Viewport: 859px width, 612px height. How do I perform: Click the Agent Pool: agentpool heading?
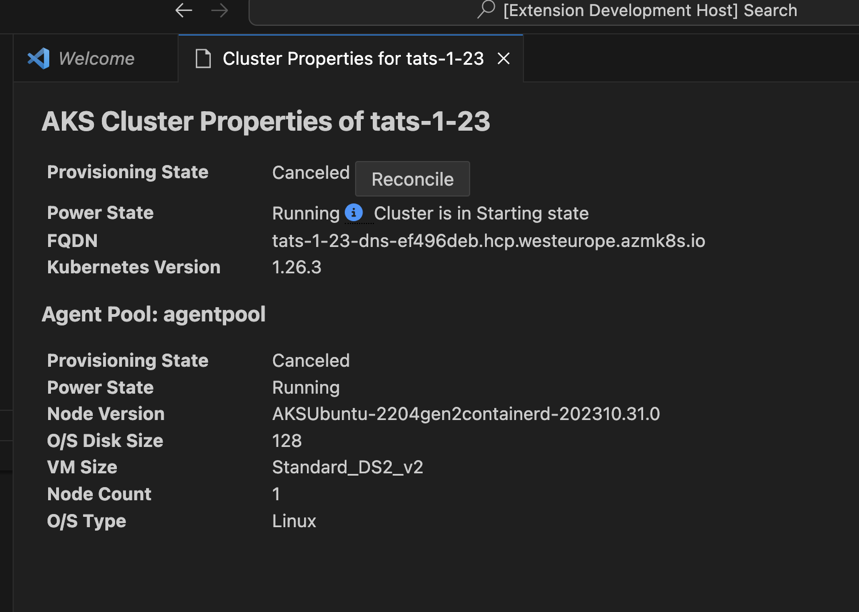(x=153, y=315)
